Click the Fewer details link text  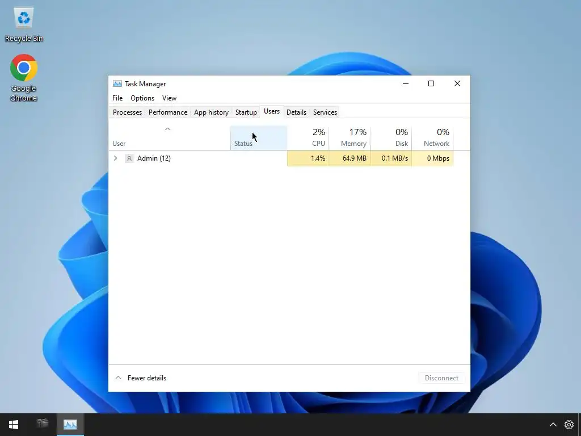[147, 378]
